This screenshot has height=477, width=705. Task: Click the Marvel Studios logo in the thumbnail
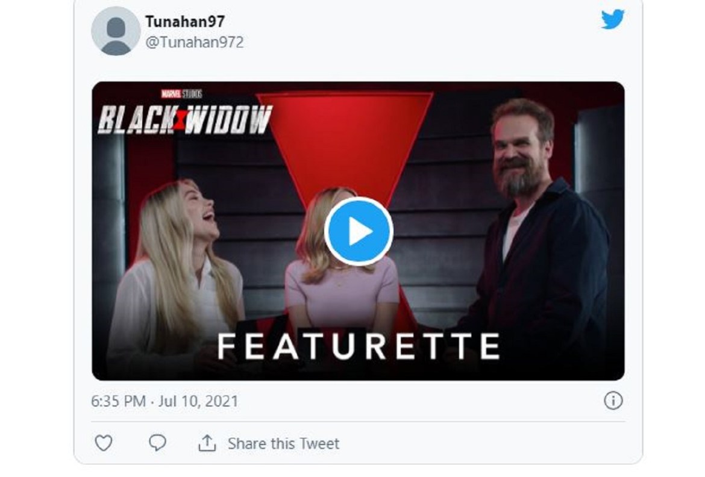click(x=180, y=94)
